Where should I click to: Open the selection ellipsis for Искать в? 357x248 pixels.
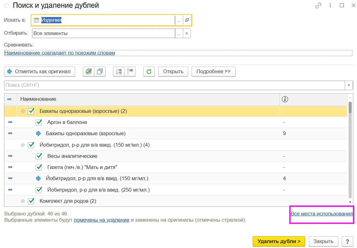coord(179,20)
